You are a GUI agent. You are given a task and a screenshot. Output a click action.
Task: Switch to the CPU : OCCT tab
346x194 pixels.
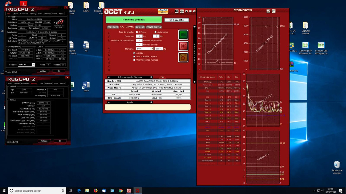113,27
